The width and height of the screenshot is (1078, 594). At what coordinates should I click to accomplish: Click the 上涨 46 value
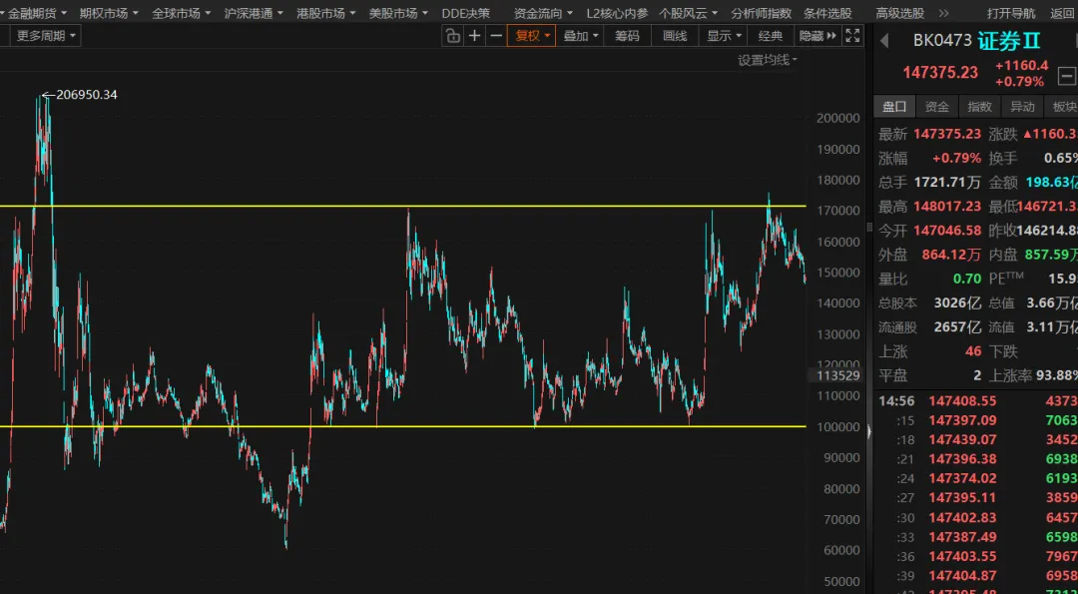(x=973, y=351)
